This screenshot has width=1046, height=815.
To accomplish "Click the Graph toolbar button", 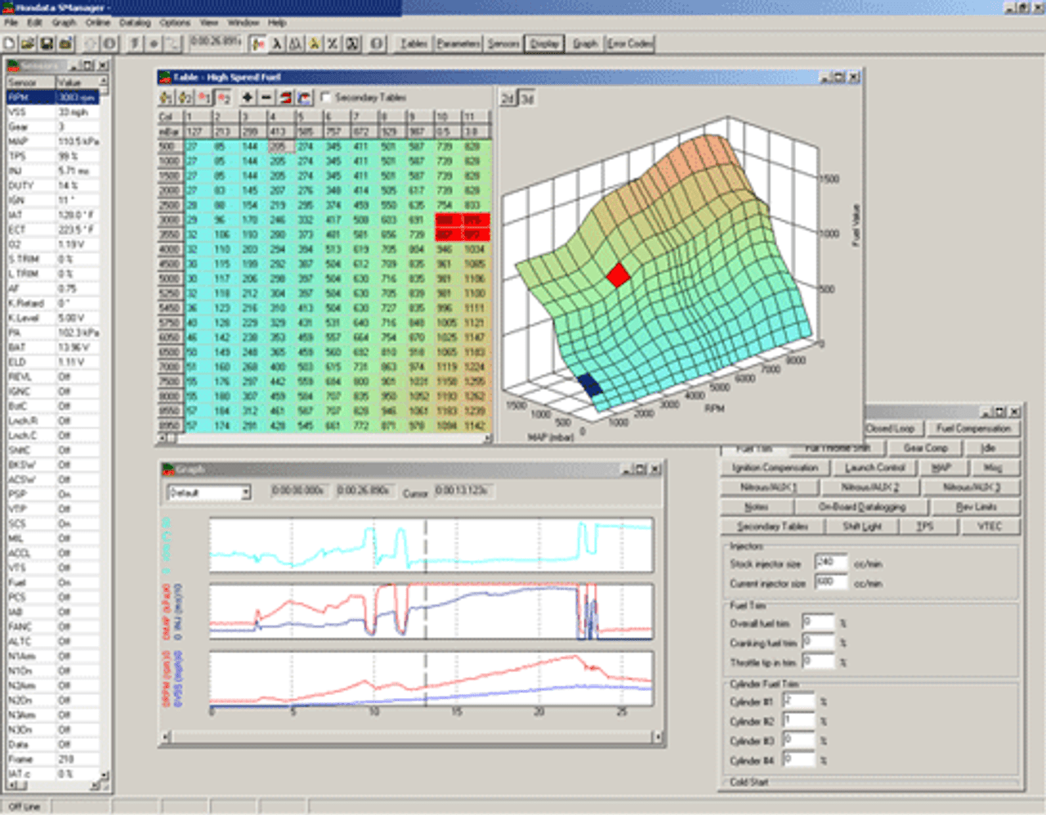I will pyautogui.click(x=585, y=43).
